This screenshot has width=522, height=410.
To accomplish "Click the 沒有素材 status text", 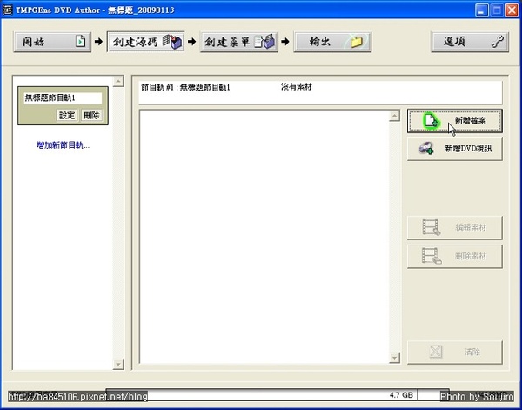I will click(297, 87).
